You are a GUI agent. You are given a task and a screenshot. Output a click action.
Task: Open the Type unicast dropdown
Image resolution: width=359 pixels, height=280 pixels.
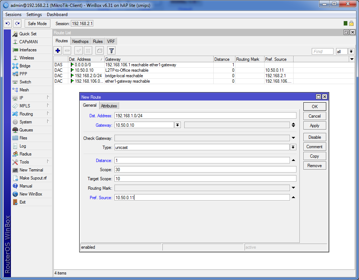point(293,147)
